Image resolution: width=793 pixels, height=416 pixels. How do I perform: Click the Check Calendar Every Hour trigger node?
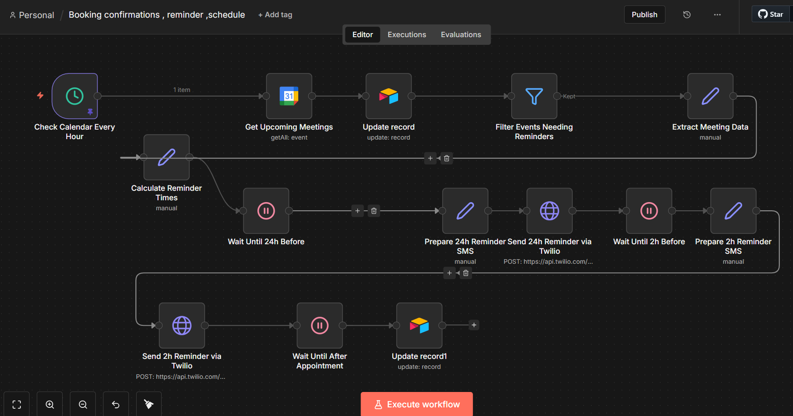click(x=75, y=96)
